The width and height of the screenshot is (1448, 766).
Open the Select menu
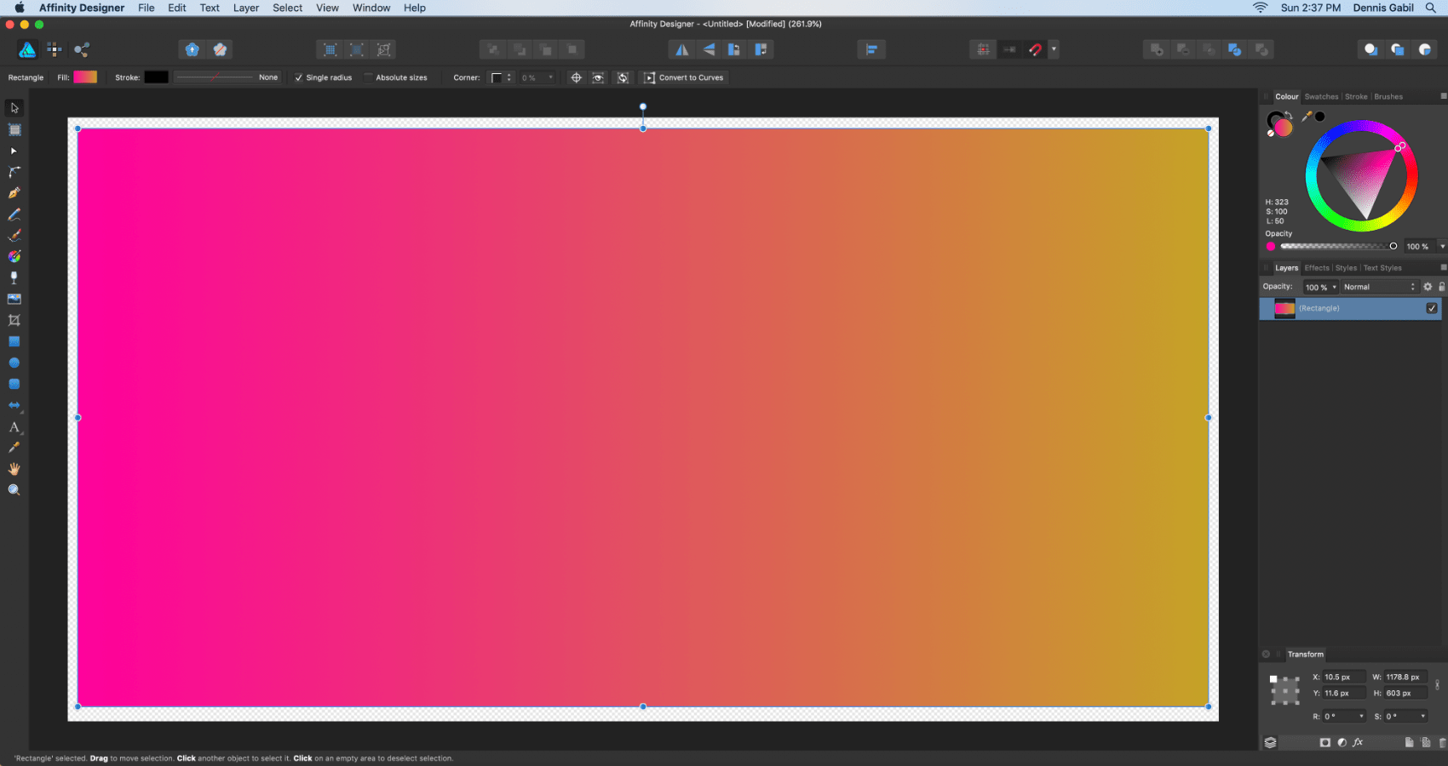point(287,8)
